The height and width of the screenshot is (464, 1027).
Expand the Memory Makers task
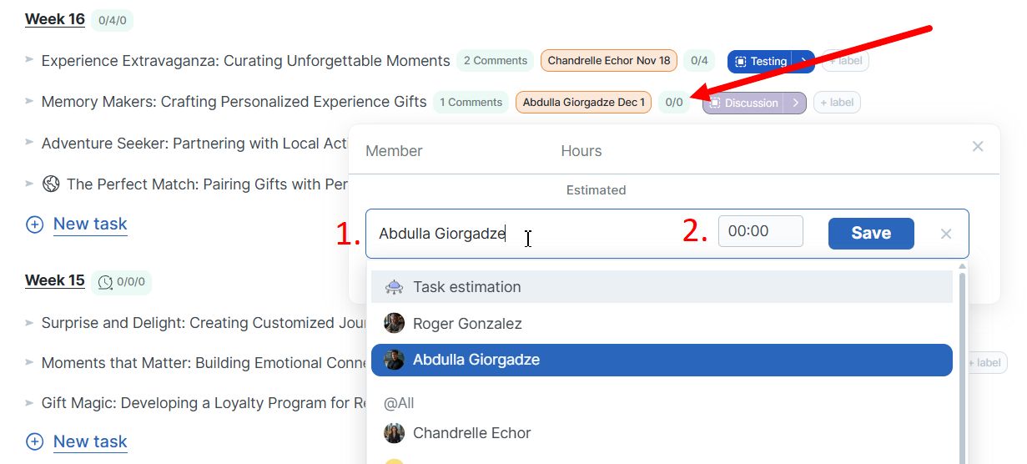click(29, 102)
